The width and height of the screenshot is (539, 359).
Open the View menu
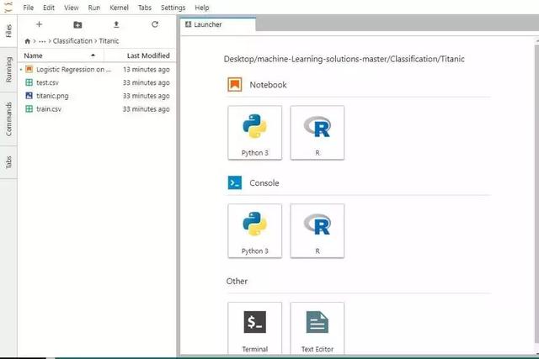click(71, 8)
